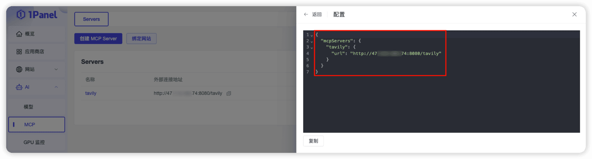
Task: Go back with the 返回 arrow
Action: tap(313, 14)
